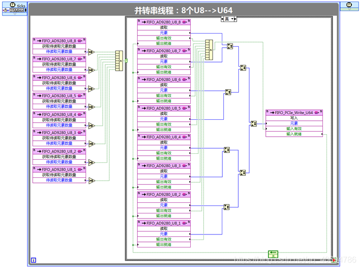
Task: Click 元素 output of FIFO_AD9280_U8_8 read node
Action: pos(164,33)
